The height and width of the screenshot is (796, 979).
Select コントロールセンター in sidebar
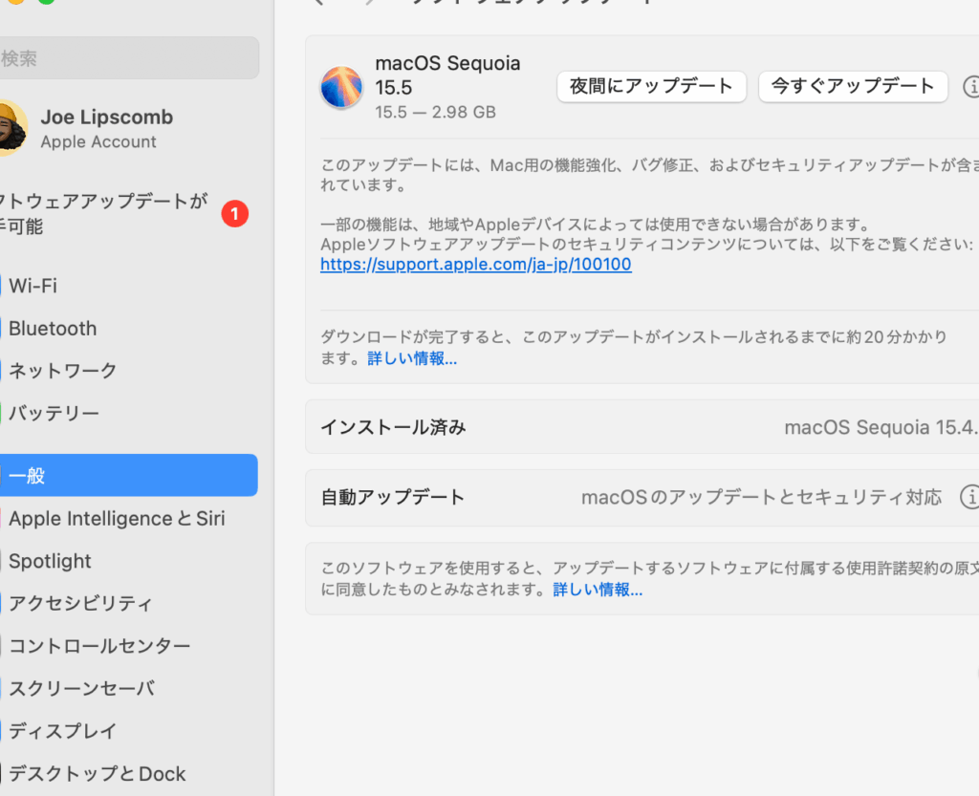pos(128,646)
